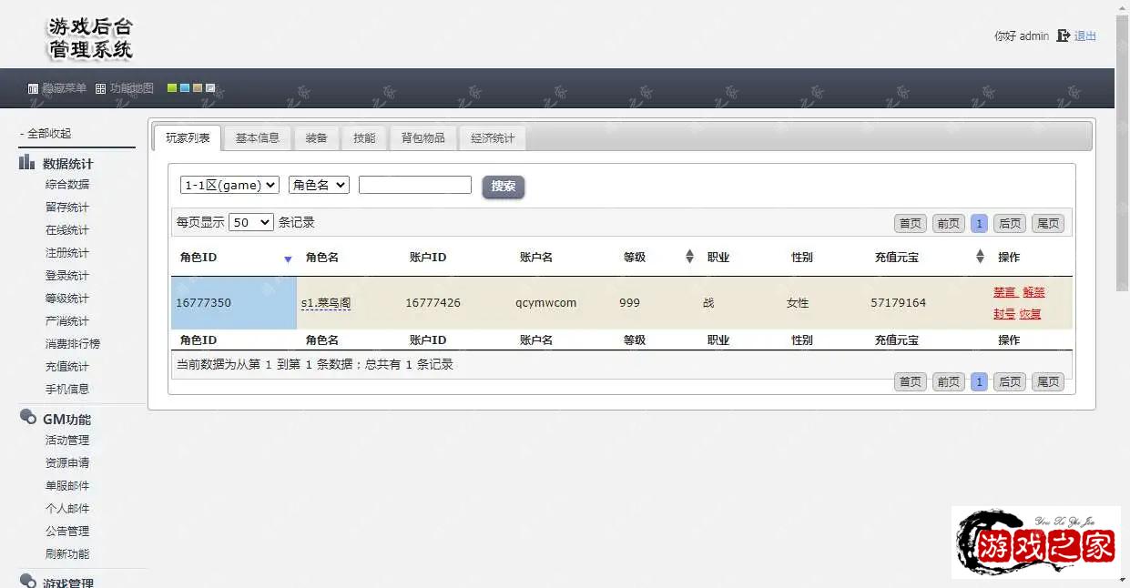This screenshot has height=588, width=1130.
Task: Open the 角色名 search type dropdown
Action: pos(319,185)
